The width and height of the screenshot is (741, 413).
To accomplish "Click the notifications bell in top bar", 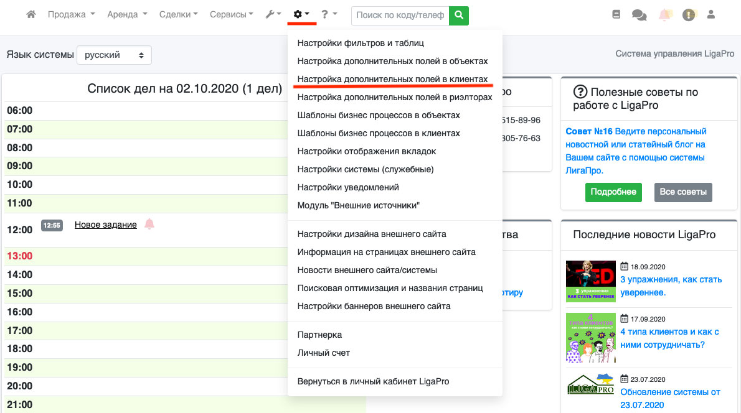I will pos(665,15).
